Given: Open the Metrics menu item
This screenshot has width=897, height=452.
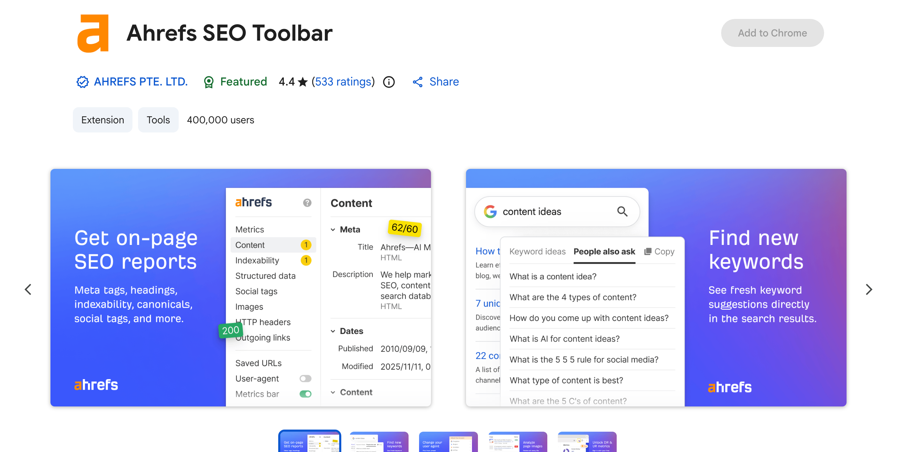Looking at the screenshot, I should [249, 230].
